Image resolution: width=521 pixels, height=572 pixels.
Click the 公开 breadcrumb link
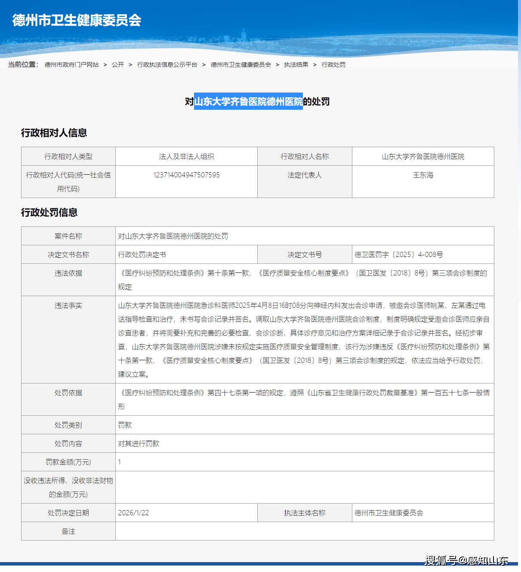pos(118,65)
